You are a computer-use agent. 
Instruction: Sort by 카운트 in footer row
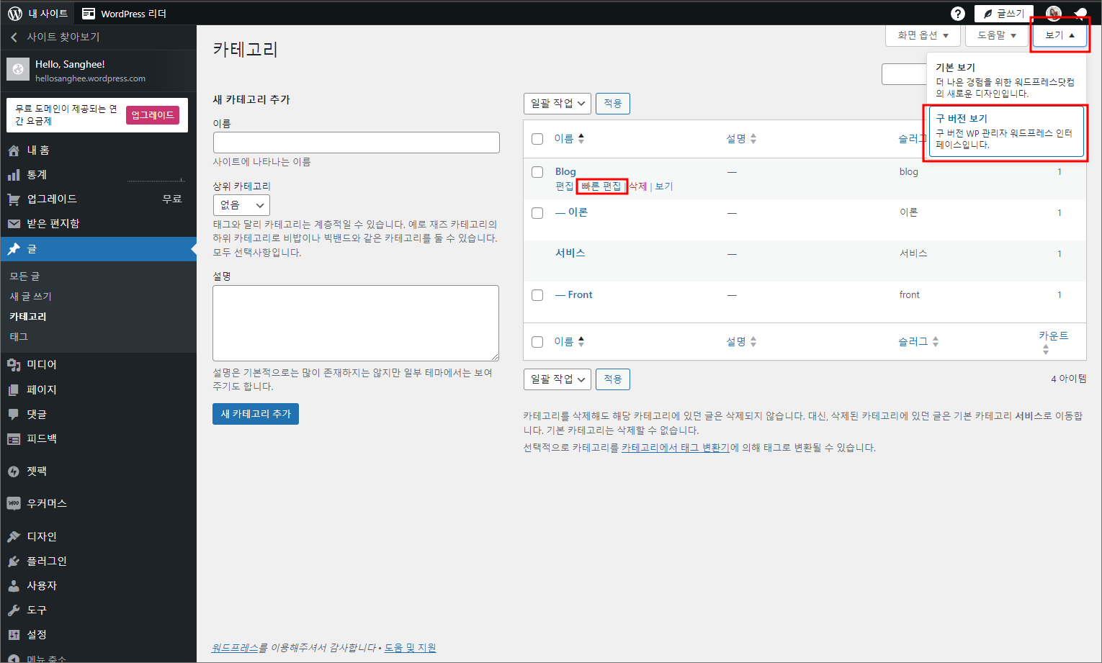(x=1054, y=342)
